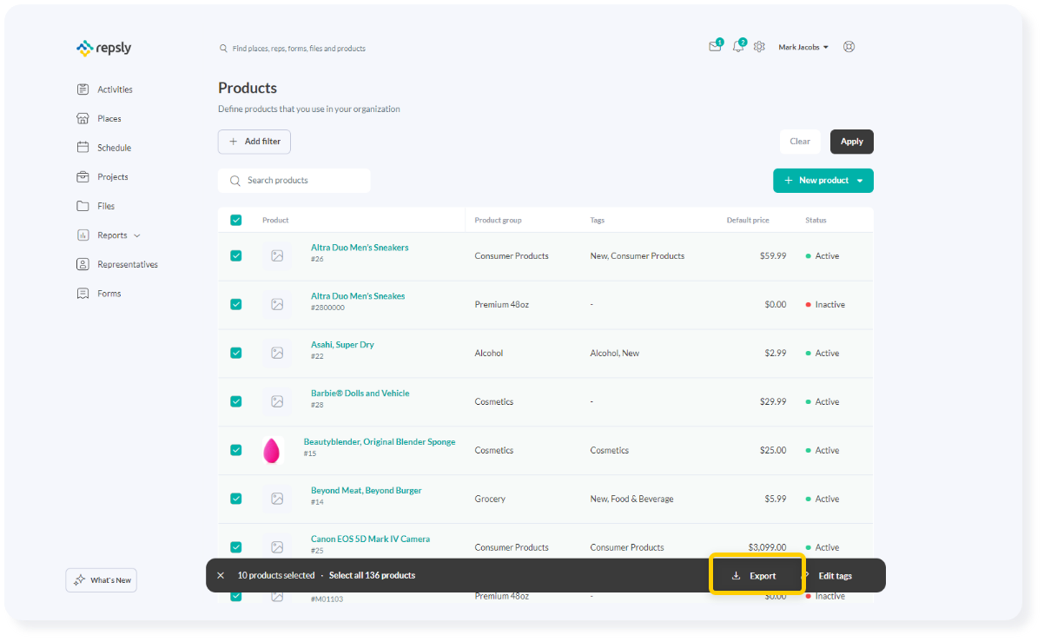Open the Places sidebar icon
Image resolution: width=1044 pixels, height=642 pixels.
[83, 118]
